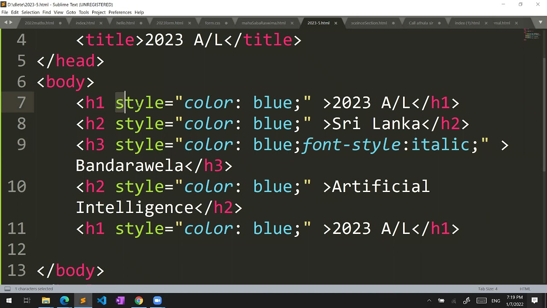Click the word Bandarawela in the code
This screenshot has height=308, width=547.
pyautogui.click(x=129, y=166)
